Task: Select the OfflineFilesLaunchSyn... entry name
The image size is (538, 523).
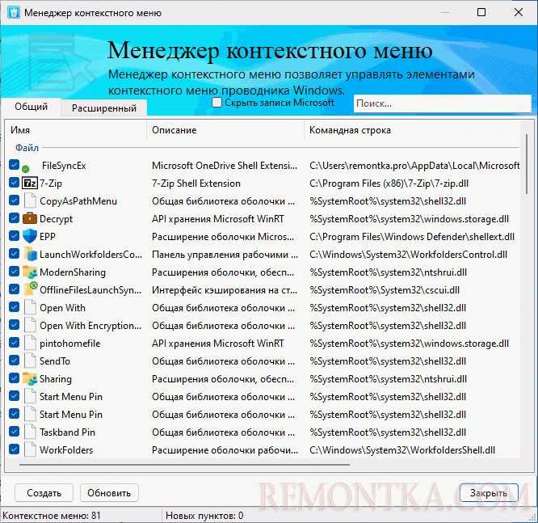Action: tap(90, 290)
